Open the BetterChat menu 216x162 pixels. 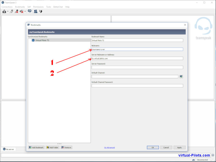tap(58, 7)
